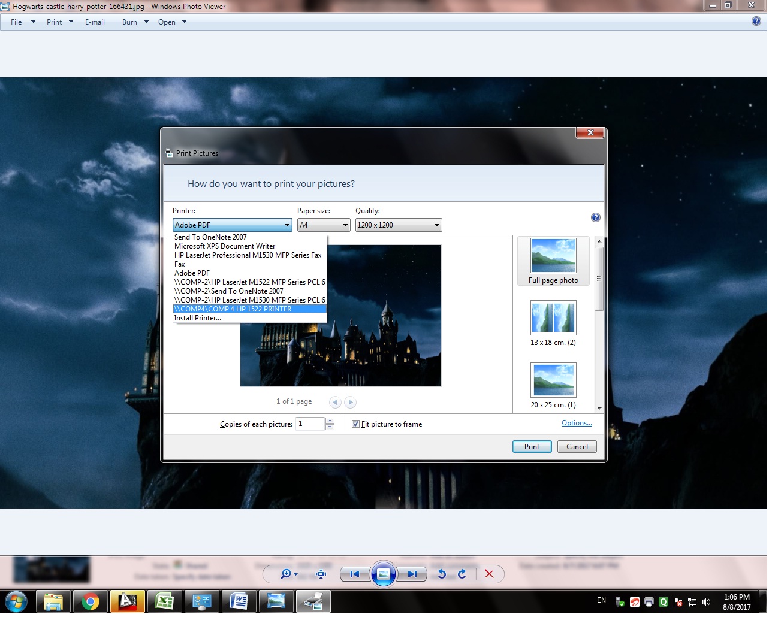Select the 13 x 18 cm layout thumbnail
The height and width of the screenshot is (623, 772).
tap(553, 318)
